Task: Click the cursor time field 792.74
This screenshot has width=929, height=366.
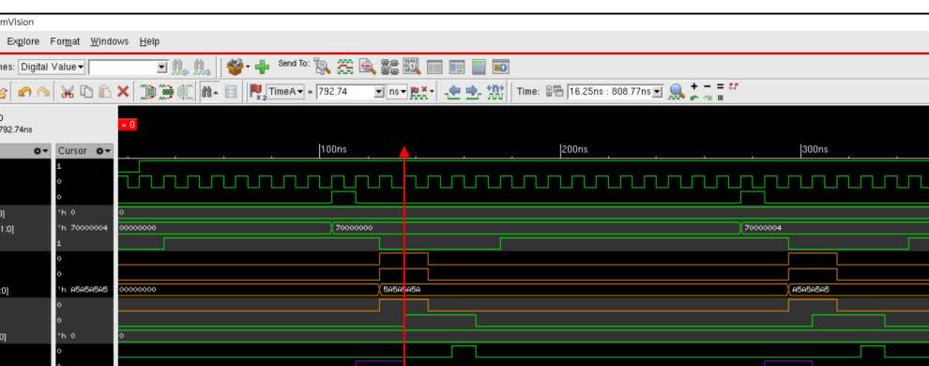Action: point(346,92)
